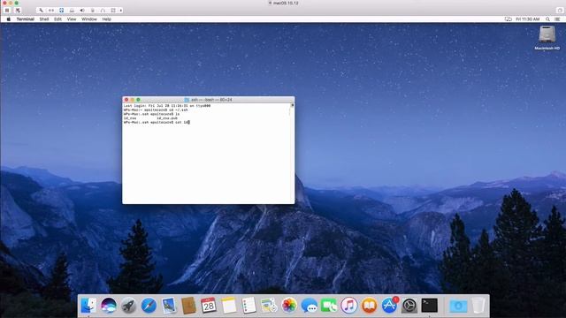Click the black Terminal icon in Dock

pos(430,306)
